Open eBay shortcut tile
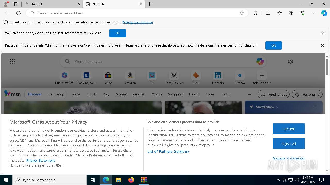The height and width of the screenshot is (185, 330). click(108, 78)
